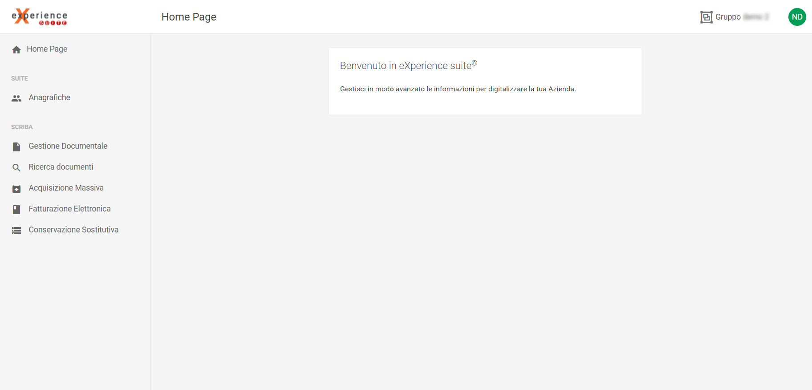Click the Home Page title heading

(189, 17)
